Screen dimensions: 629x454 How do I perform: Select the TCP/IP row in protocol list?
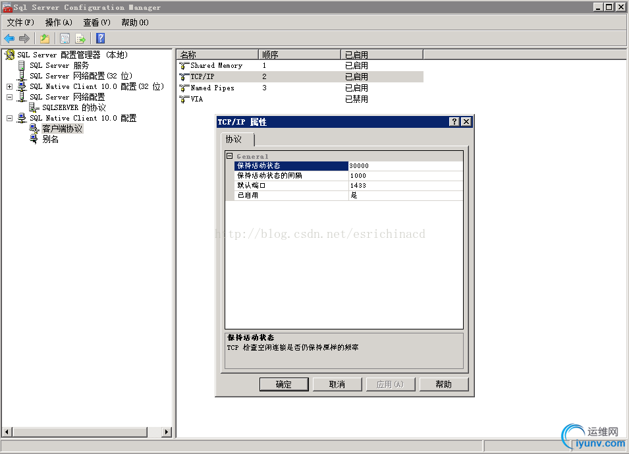click(x=301, y=76)
